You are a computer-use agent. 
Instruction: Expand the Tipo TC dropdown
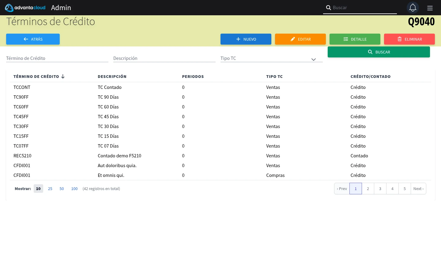[x=272, y=58]
